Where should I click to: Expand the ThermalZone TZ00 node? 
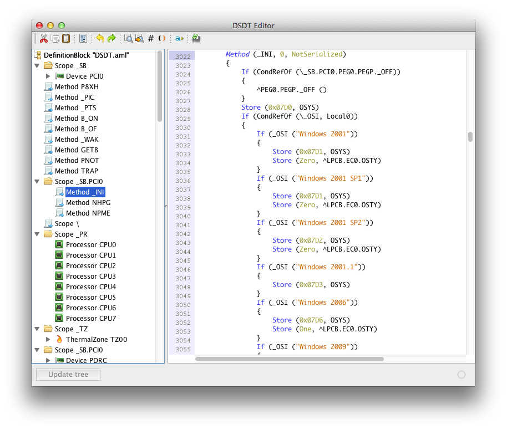(48, 339)
